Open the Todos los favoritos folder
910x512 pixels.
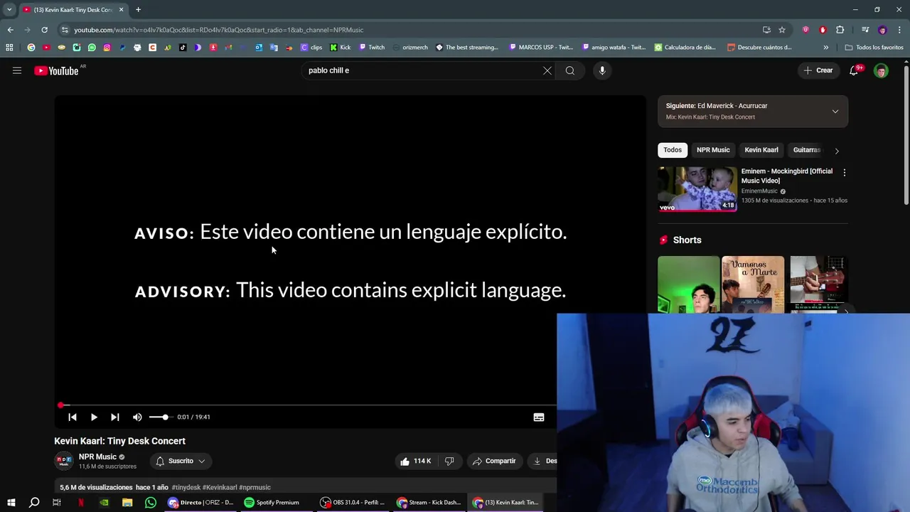pyautogui.click(x=874, y=48)
